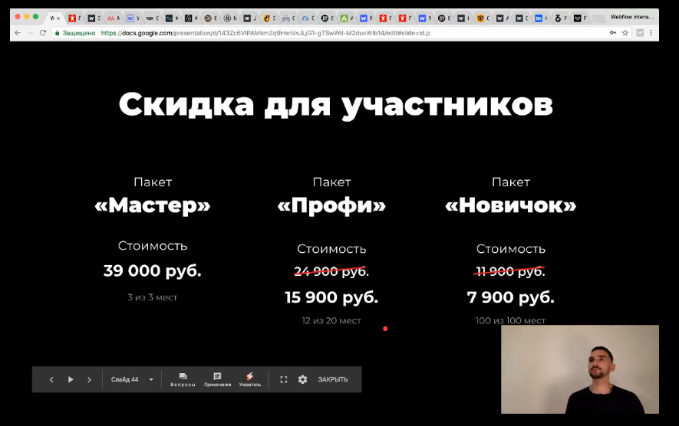Go to the previous slide arrow
This screenshot has height=426, width=679.
click(x=51, y=379)
